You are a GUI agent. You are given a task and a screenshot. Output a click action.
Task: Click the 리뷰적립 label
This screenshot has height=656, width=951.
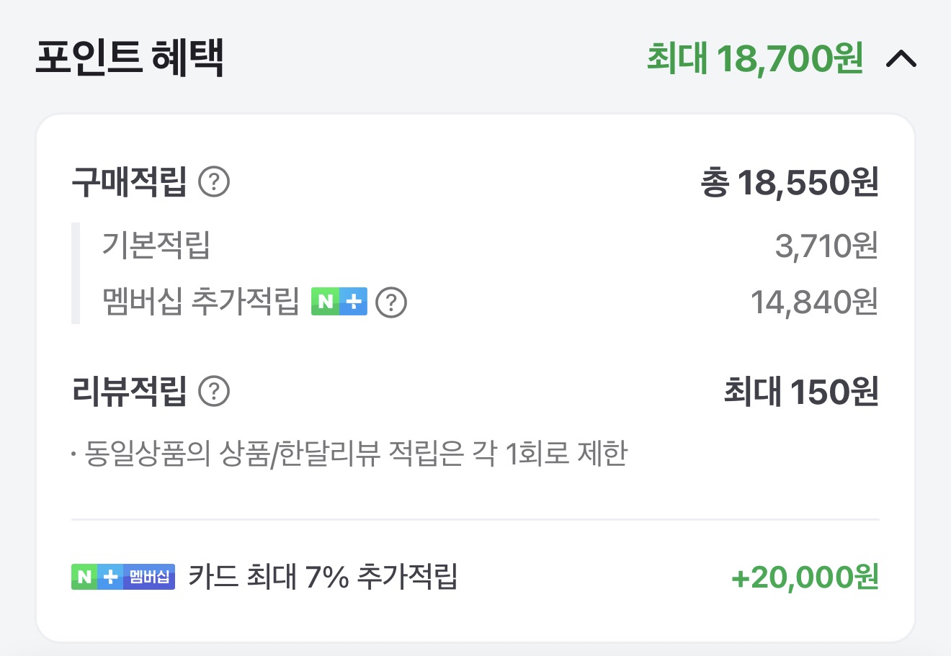[130, 392]
